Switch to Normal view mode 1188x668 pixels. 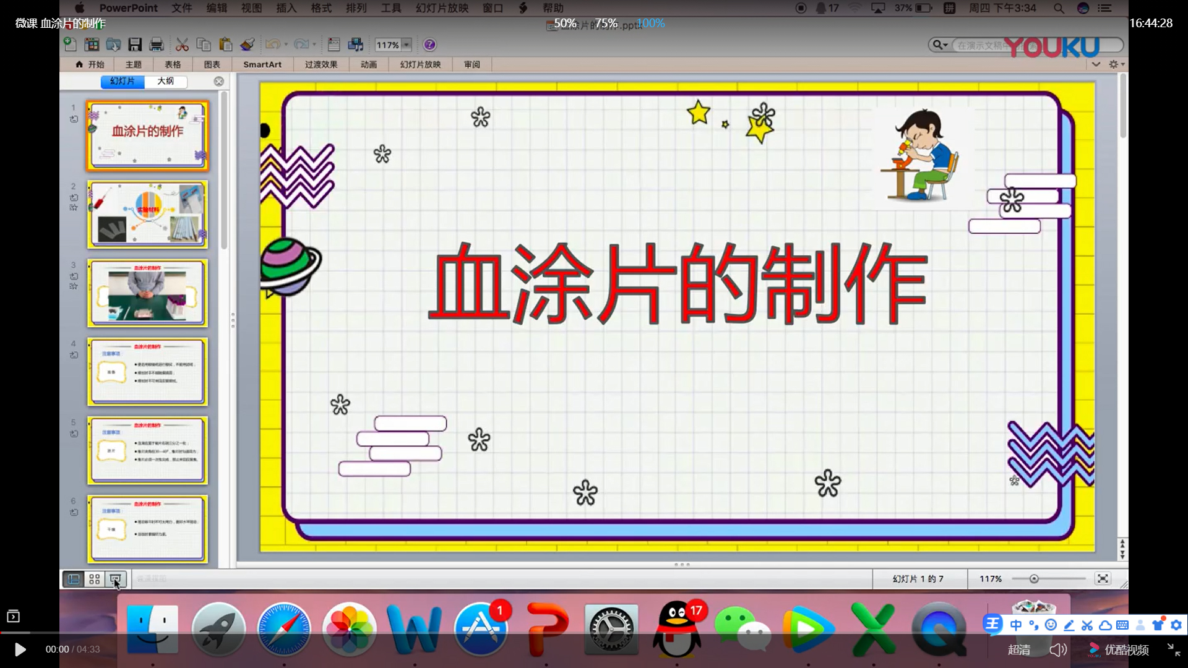point(73,579)
